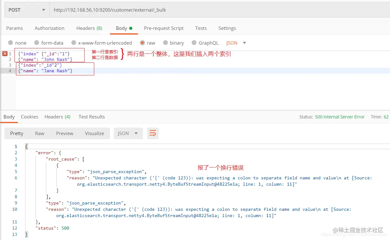Viewport: 390px width, 240px height.
Task: Switch response view to Raw
Action: [x=40, y=134]
